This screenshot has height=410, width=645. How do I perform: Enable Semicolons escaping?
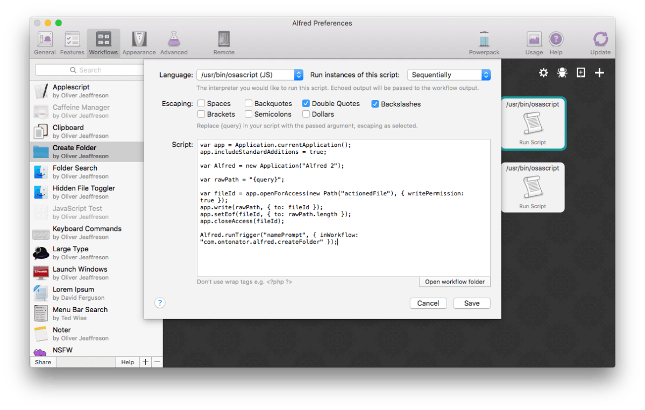coord(249,114)
